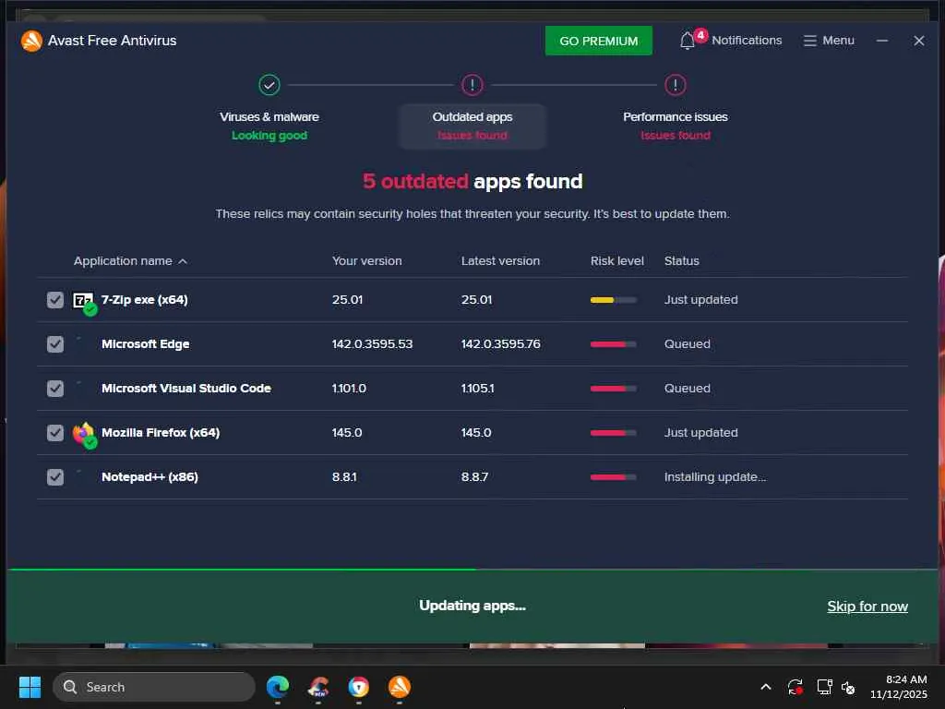The width and height of the screenshot is (945, 709).
Task: Click the 7-Zip application icon
Action: 84,301
